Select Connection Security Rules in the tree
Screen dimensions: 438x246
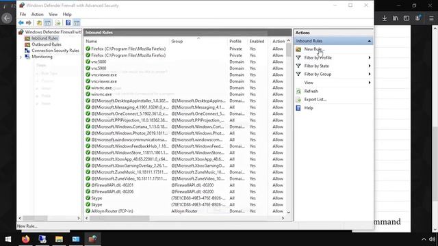click(x=55, y=51)
